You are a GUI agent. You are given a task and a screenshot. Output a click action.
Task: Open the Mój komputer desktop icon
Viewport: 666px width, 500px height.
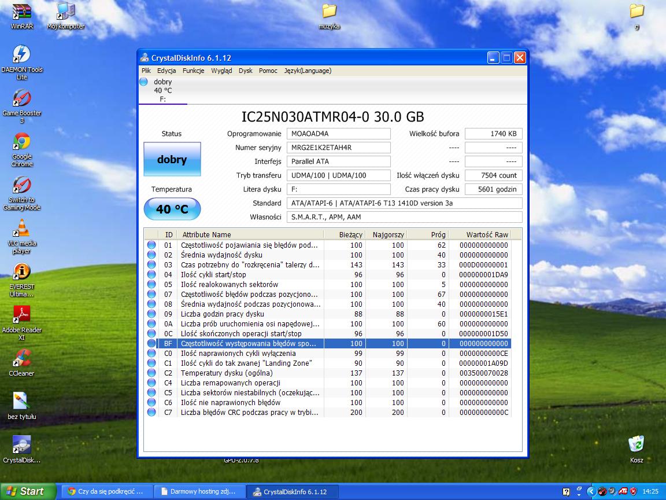click(66, 16)
